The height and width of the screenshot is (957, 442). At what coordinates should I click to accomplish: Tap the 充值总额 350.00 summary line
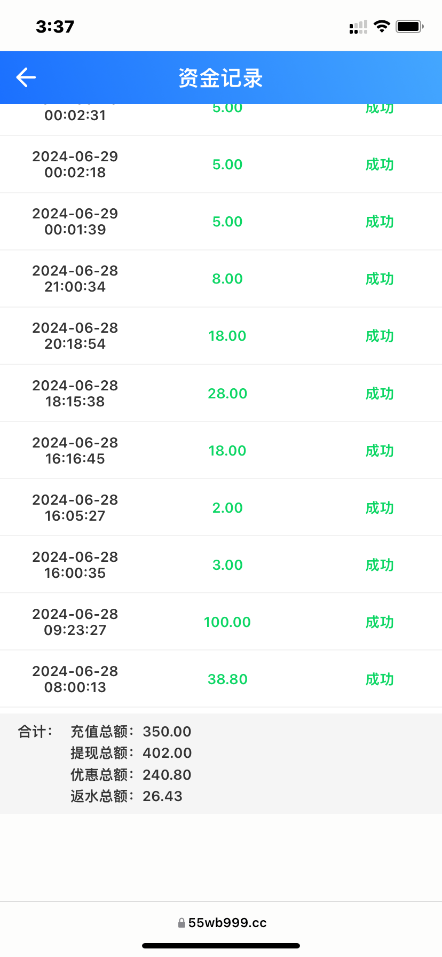click(131, 732)
